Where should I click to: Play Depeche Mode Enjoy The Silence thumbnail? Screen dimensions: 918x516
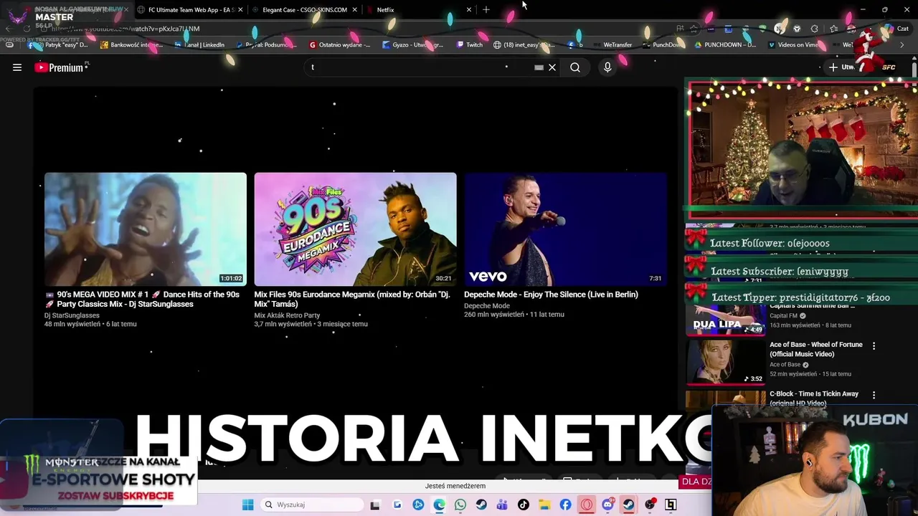point(565,229)
